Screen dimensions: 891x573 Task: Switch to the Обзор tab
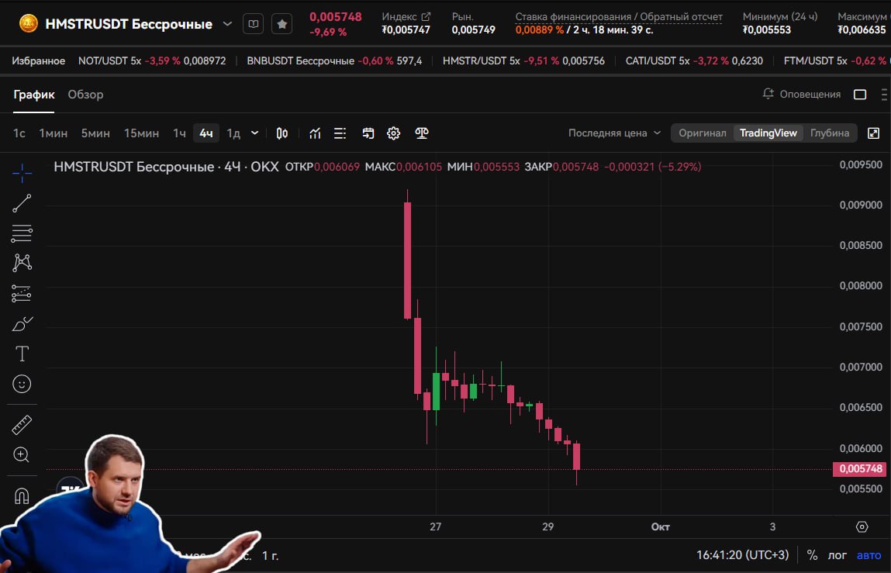coord(86,95)
